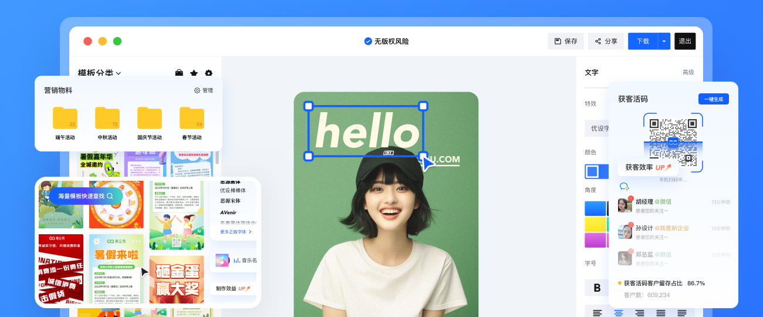Click the fourth justify alignment icon

click(661, 313)
